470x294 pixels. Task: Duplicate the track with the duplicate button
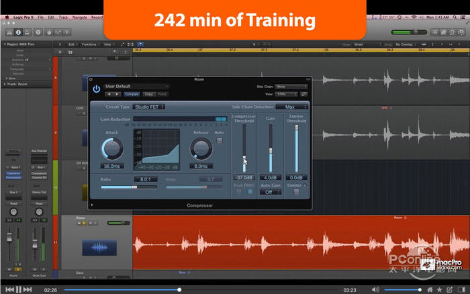coord(70,52)
